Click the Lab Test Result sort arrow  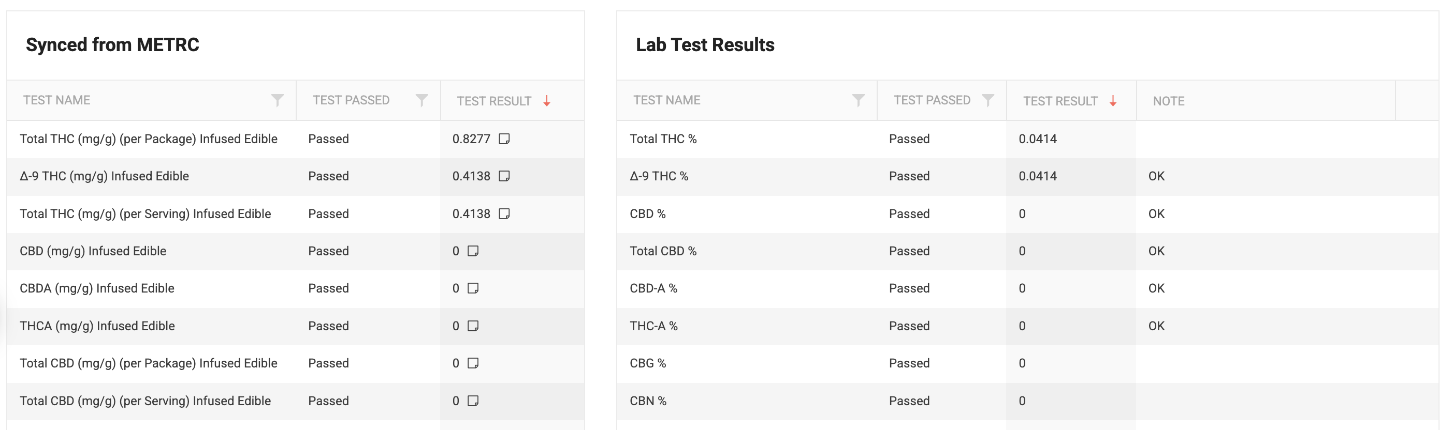[1113, 101]
